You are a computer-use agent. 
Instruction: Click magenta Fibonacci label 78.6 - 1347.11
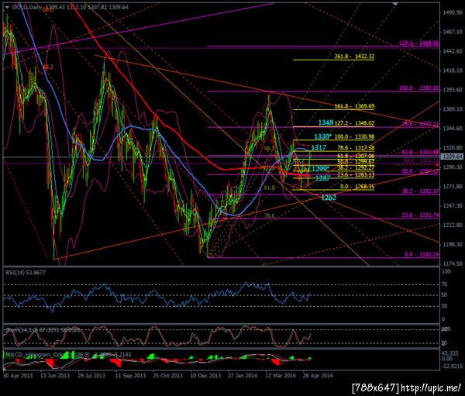(420, 123)
